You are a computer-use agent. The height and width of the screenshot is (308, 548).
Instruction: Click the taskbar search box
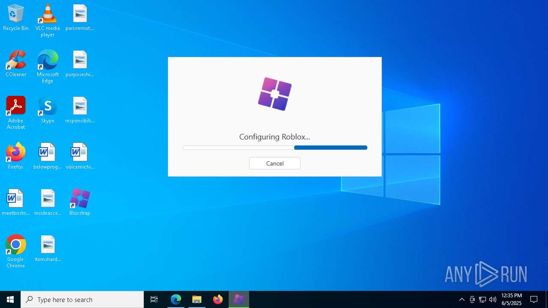pos(82,299)
